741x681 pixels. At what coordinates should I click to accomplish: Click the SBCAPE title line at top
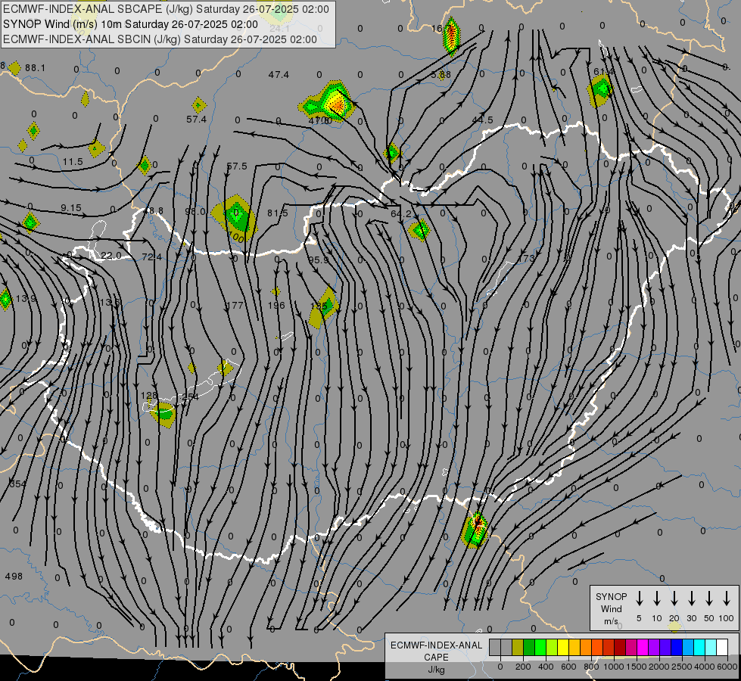click(166, 9)
